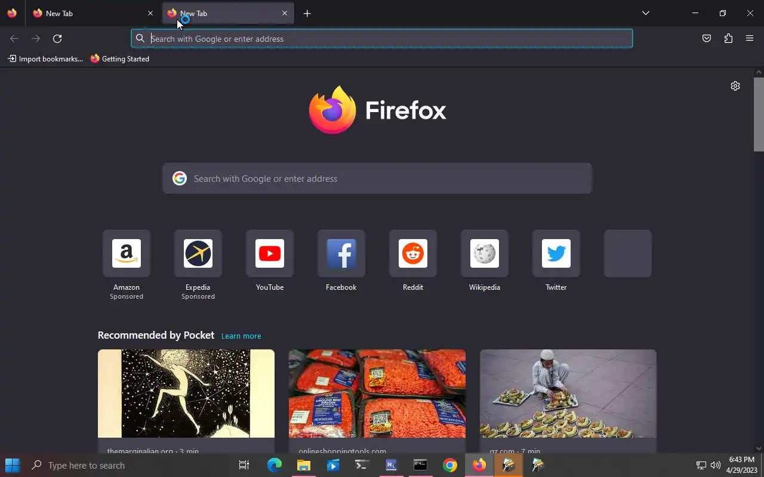This screenshot has height=477, width=764.
Task: Open the black console taskbar icon
Action: (x=421, y=465)
